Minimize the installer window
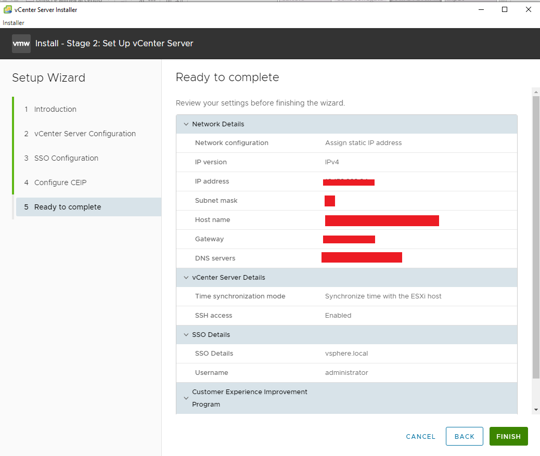Image resolution: width=540 pixels, height=456 pixels. tap(481, 10)
